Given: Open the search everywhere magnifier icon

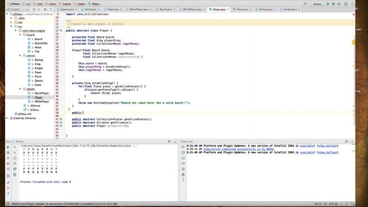Looking at the screenshot, I should tap(352, 4).
